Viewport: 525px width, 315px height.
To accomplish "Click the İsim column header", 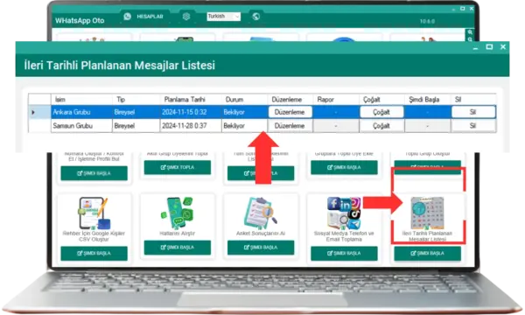I will click(81, 100).
